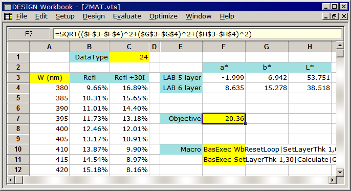Viewport: 351px width, 191px height.
Task: Click the Refl header cell in column B
Action: click(x=90, y=78)
